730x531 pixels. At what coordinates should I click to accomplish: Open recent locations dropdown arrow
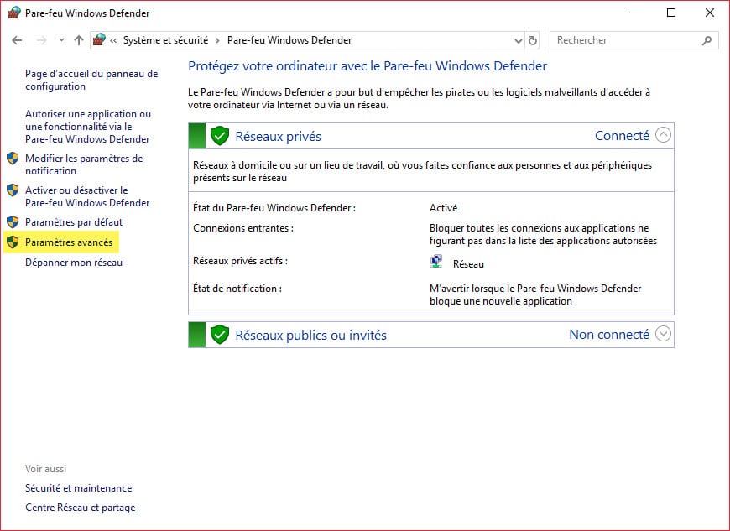coord(61,40)
